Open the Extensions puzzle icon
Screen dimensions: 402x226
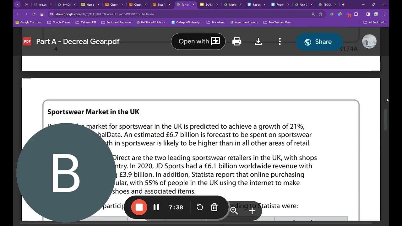[356, 14]
